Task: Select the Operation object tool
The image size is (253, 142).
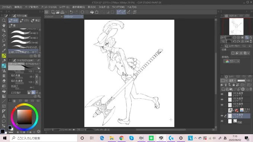Action: 4,30
